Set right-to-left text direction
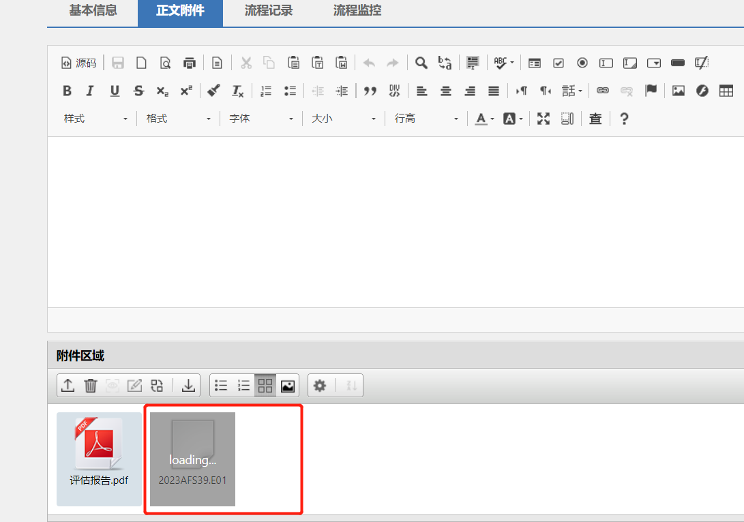The image size is (744, 522). click(545, 91)
